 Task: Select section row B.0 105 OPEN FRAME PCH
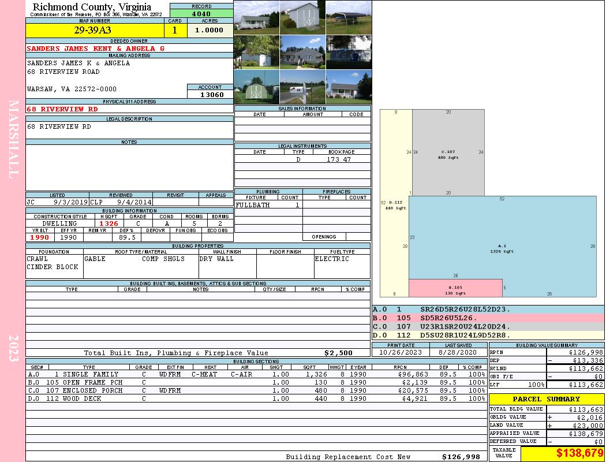click(x=256, y=382)
